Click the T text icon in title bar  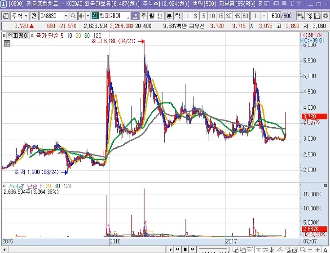292,4
